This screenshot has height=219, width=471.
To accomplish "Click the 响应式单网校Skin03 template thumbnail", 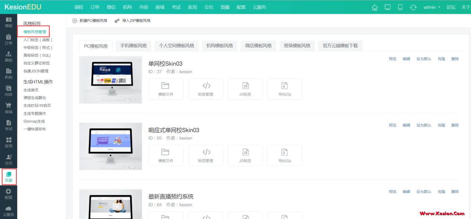I will click(x=110, y=146).
